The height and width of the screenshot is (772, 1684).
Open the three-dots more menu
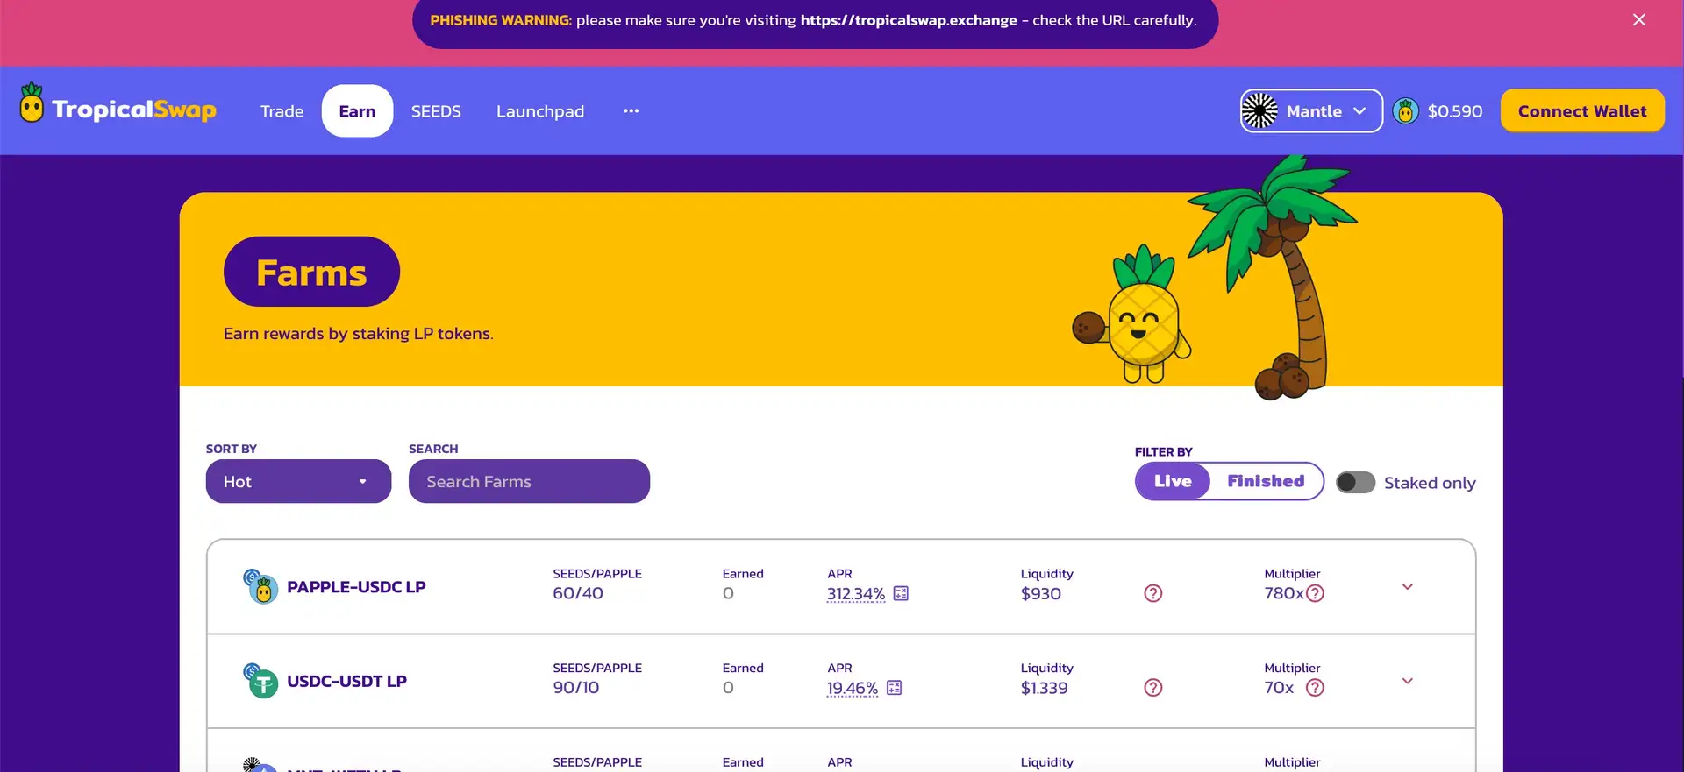pos(631,111)
